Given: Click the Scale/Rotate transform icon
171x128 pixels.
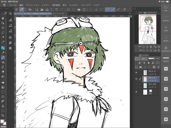Looking at the screenshot, I should pyautogui.click(x=84, y=10).
